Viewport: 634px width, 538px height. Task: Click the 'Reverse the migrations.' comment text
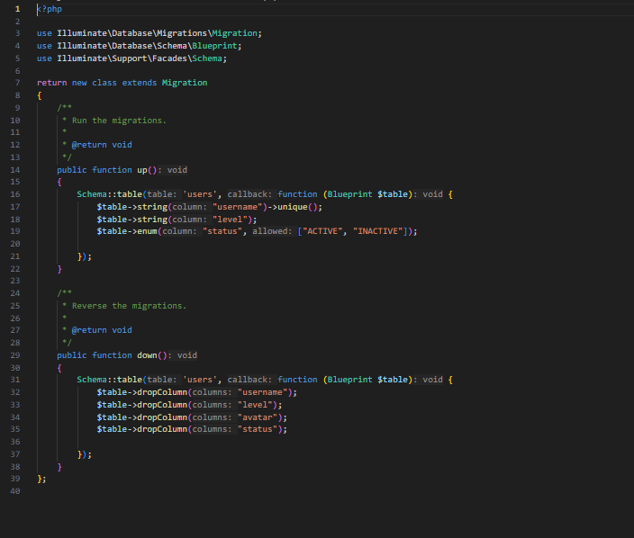point(129,306)
